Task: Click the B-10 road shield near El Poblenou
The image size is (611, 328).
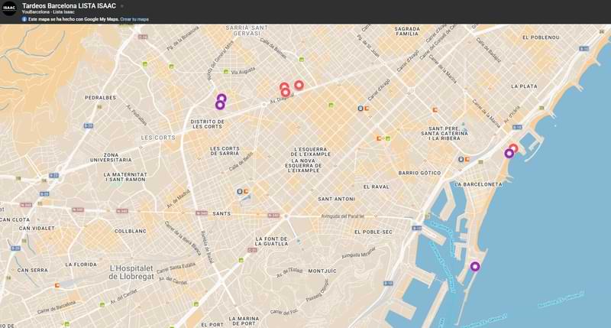Action: click(584, 49)
